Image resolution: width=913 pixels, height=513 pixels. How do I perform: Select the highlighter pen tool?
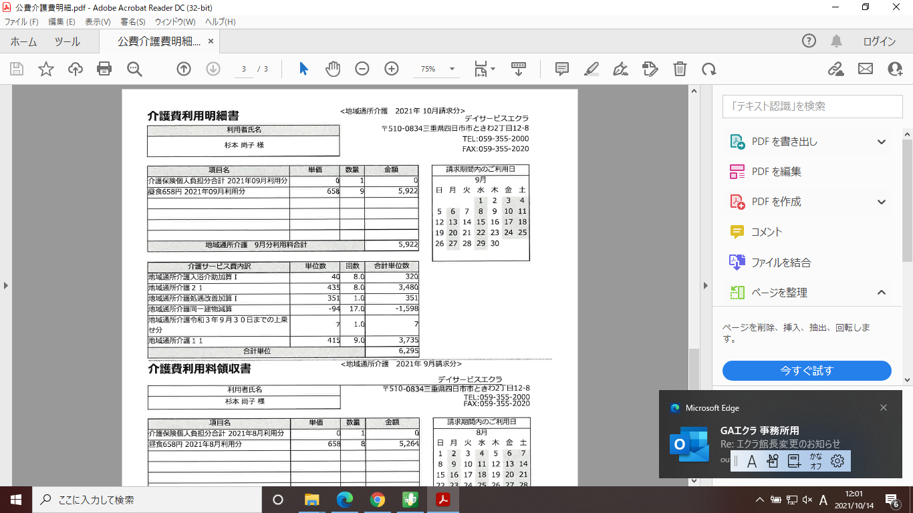[591, 69]
